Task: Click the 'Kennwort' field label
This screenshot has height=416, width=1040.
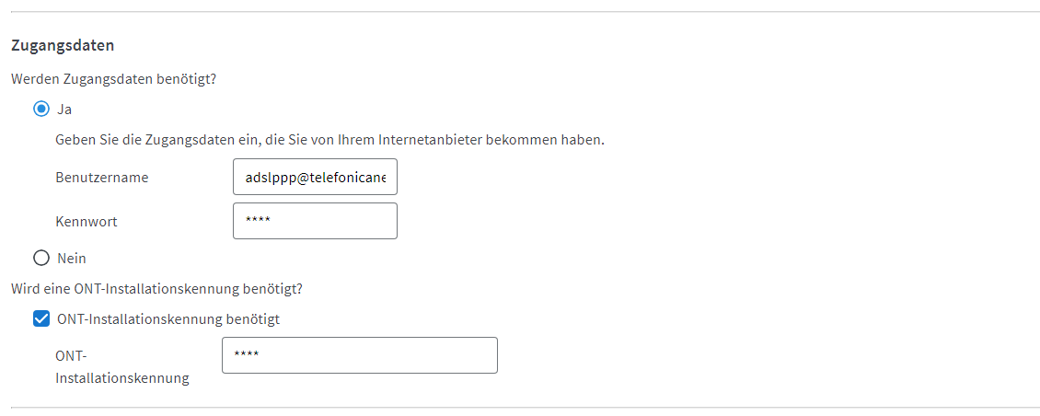Action: tap(87, 222)
